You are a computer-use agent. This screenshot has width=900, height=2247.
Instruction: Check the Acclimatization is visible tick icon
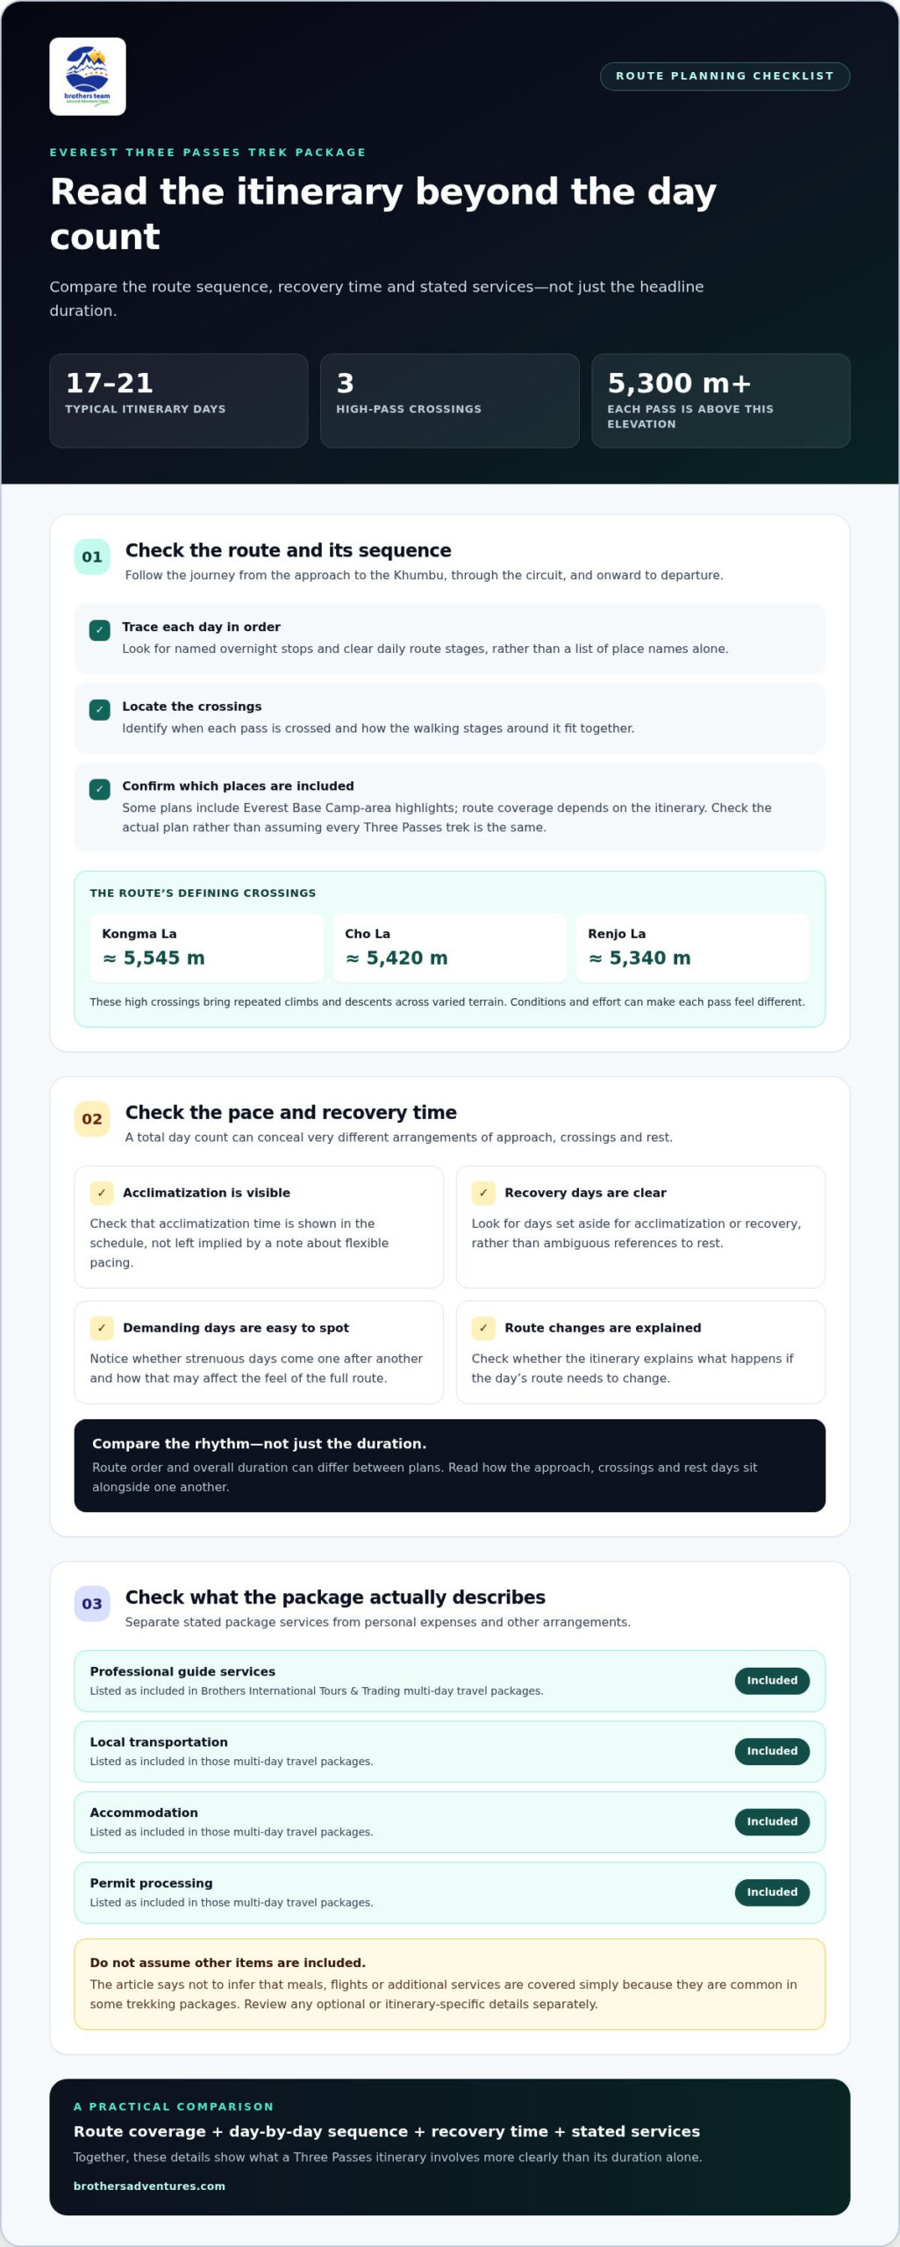[x=102, y=1192]
